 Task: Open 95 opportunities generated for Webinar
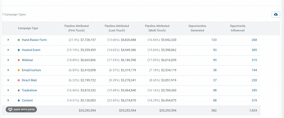(x=215, y=60)
